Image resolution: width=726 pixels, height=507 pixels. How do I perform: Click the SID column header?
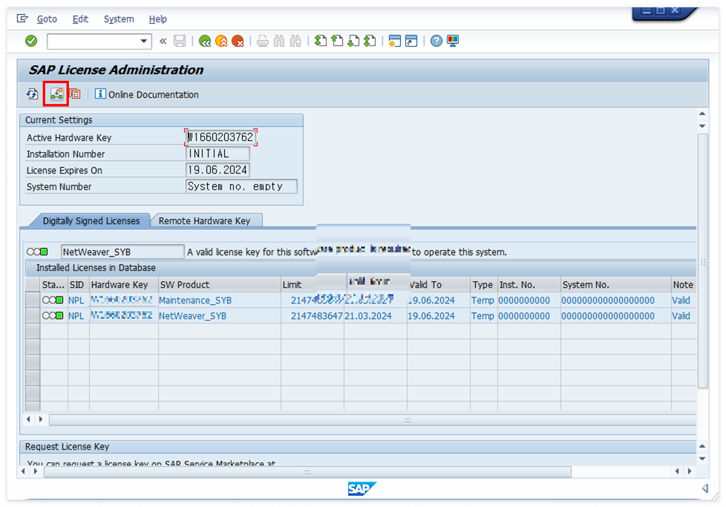pyautogui.click(x=78, y=285)
